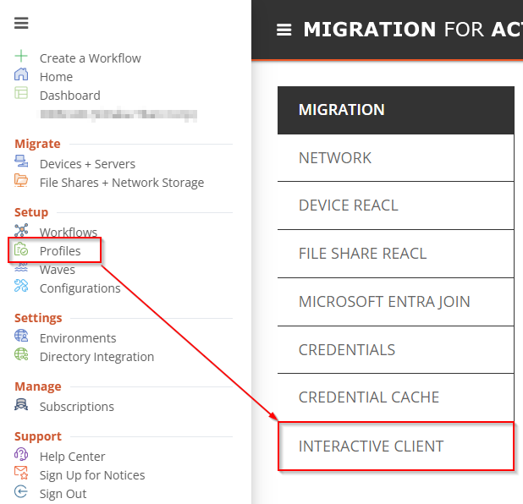Click the Devices + Servers computer icon
This screenshot has width=523, height=504.
[21, 162]
